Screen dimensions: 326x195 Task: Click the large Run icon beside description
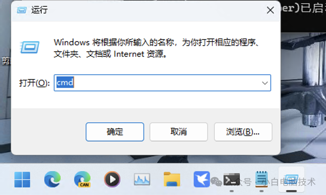pos(30,47)
